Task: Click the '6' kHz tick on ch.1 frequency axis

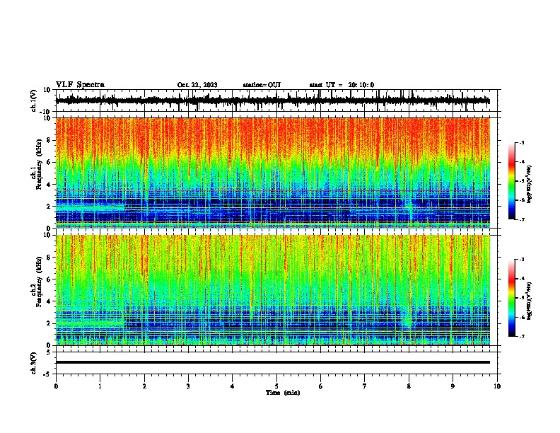Action: 49,162
